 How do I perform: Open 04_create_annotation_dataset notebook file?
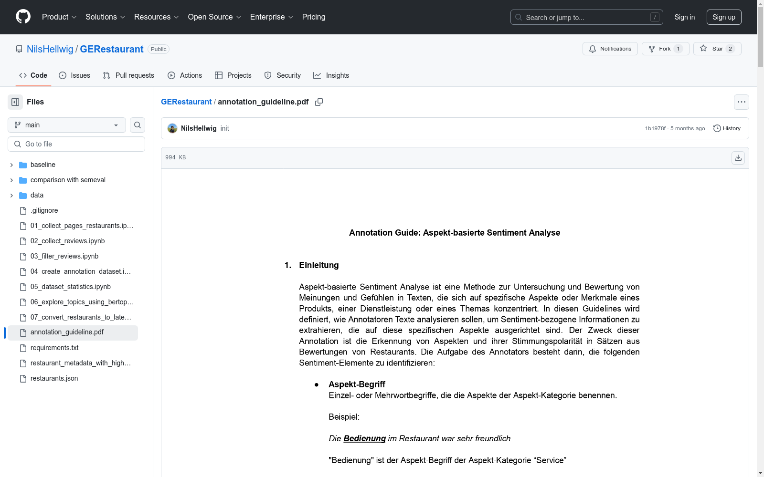coord(81,271)
